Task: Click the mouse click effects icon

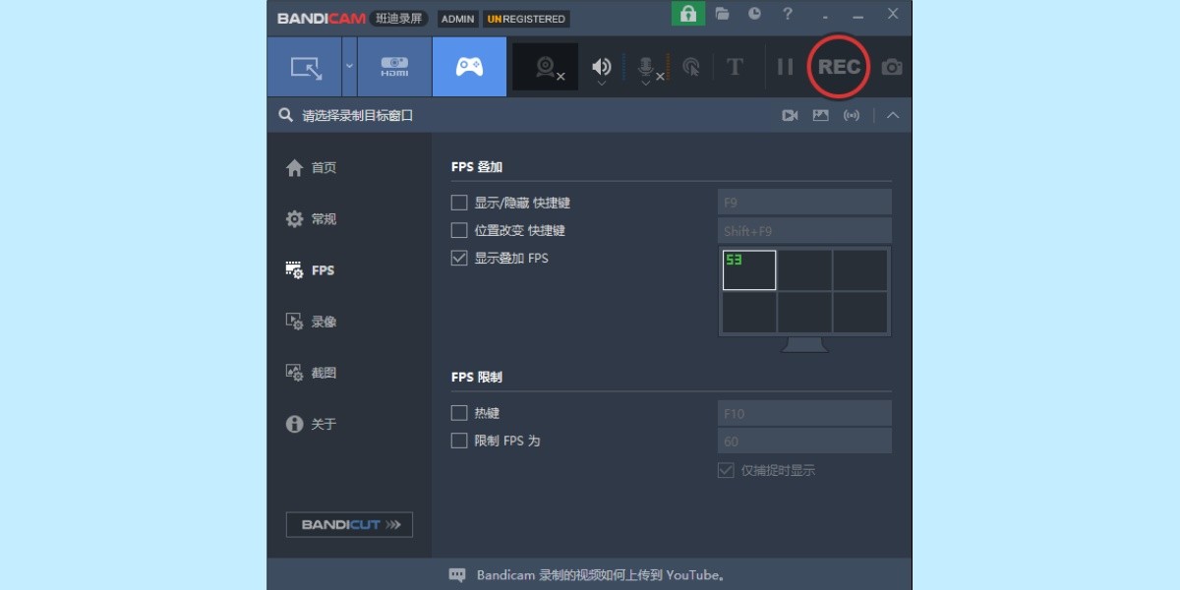Action: 691,66
